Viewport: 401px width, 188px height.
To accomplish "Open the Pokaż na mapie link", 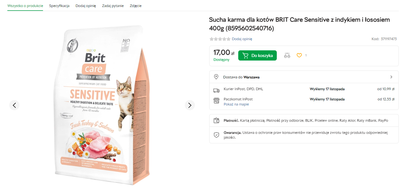I will [x=236, y=104].
